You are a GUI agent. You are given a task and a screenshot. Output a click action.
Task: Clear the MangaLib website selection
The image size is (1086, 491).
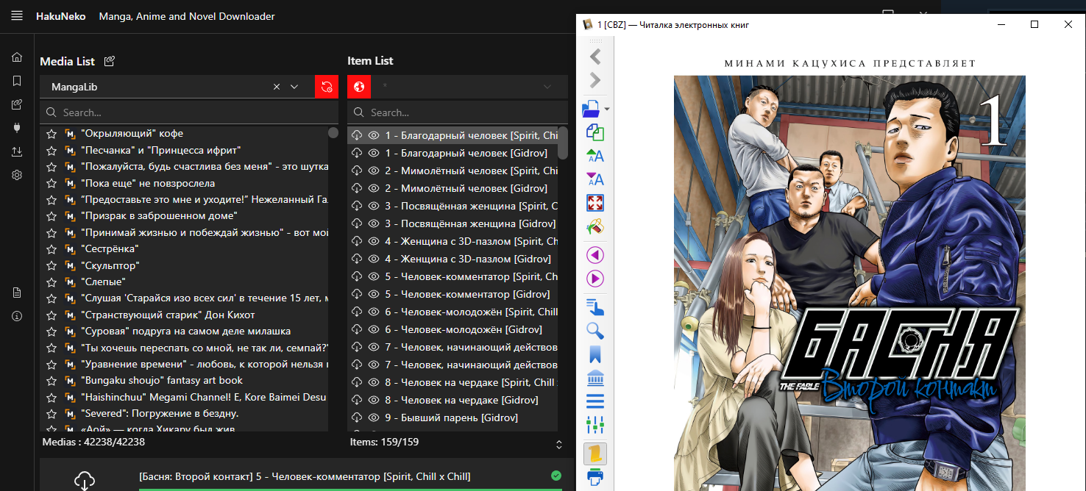pos(277,87)
